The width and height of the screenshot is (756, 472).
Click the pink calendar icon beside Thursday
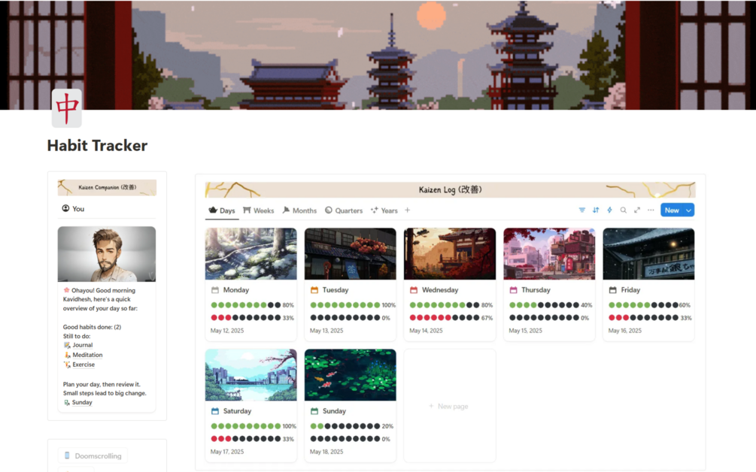tap(514, 290)
